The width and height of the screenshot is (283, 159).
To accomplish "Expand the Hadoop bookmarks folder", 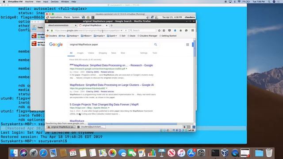I will click(73, 36).
